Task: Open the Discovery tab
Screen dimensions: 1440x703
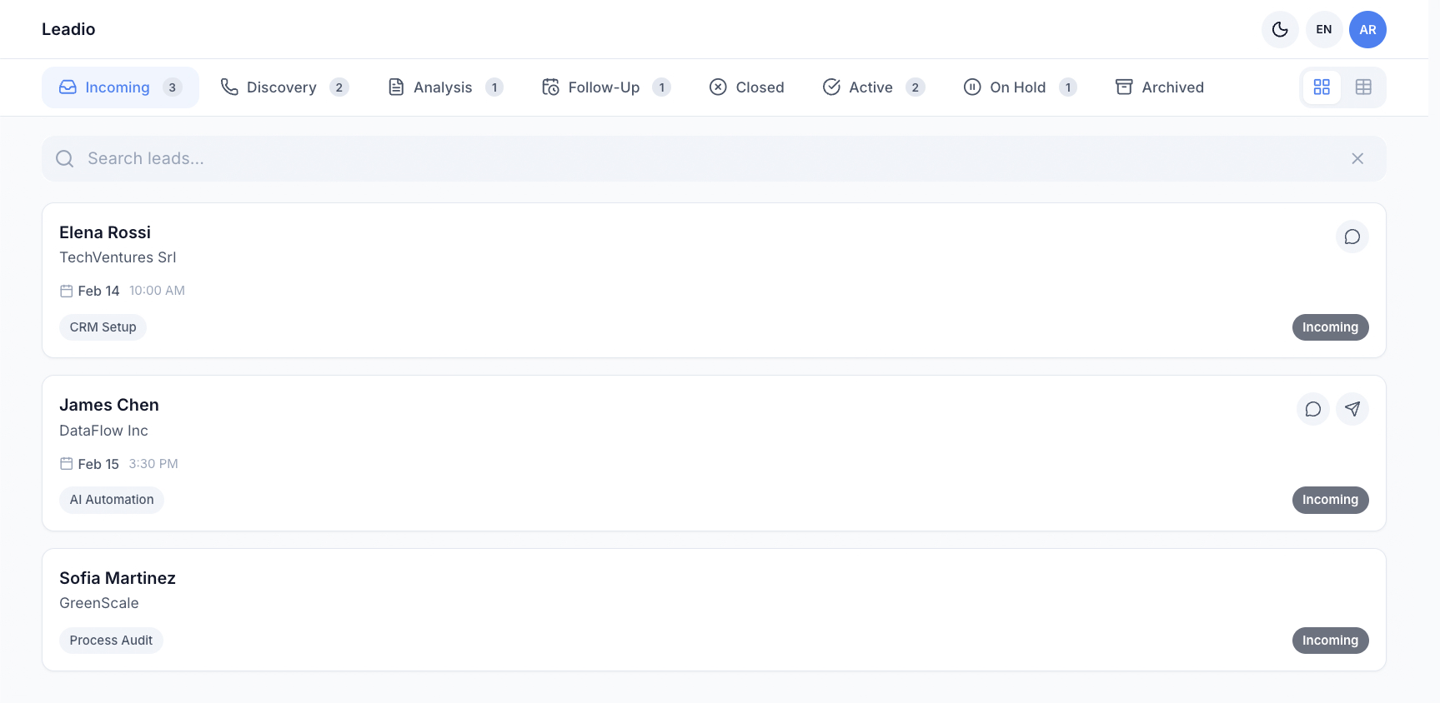Action: pos(284,87)
